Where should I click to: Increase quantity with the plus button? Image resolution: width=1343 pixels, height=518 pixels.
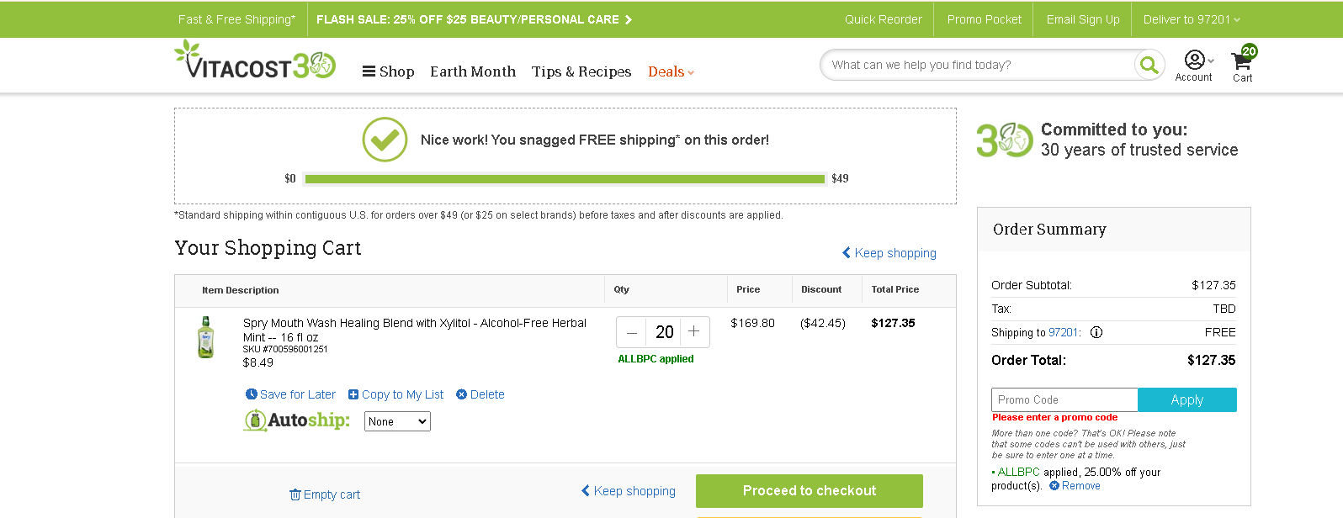tap(694, 332)
